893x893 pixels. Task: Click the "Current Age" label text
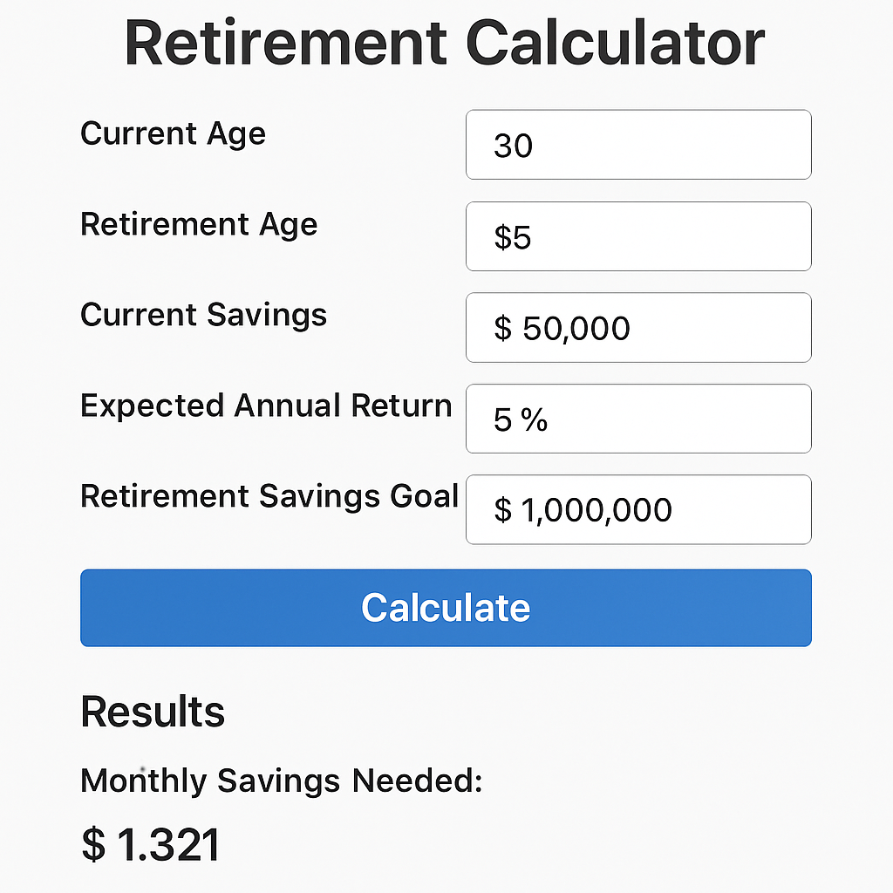(173, 134)
